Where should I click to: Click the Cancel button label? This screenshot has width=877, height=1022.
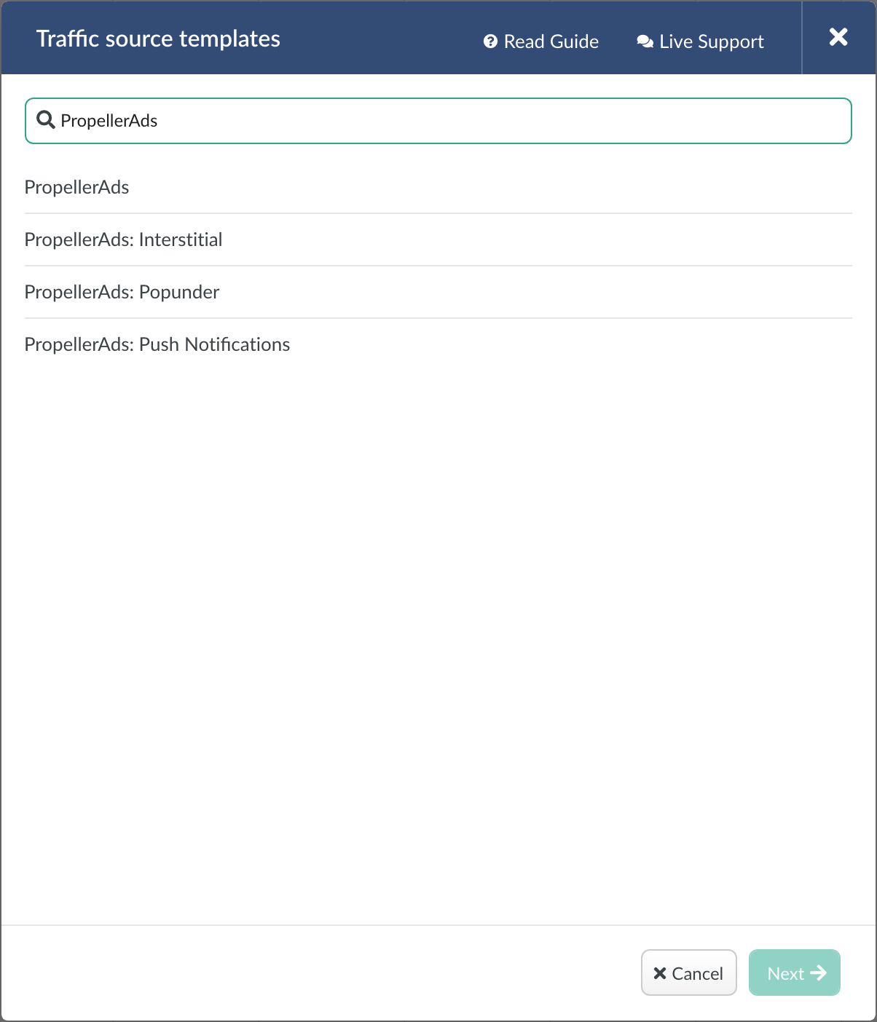tap(697, 973)
